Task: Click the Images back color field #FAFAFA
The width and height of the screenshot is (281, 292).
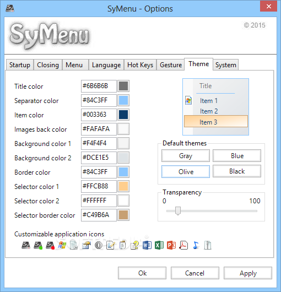Action: 99,129
